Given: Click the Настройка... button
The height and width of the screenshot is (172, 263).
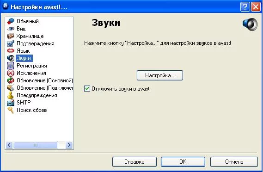Looking at the screenshot, I should click(160, 75).
